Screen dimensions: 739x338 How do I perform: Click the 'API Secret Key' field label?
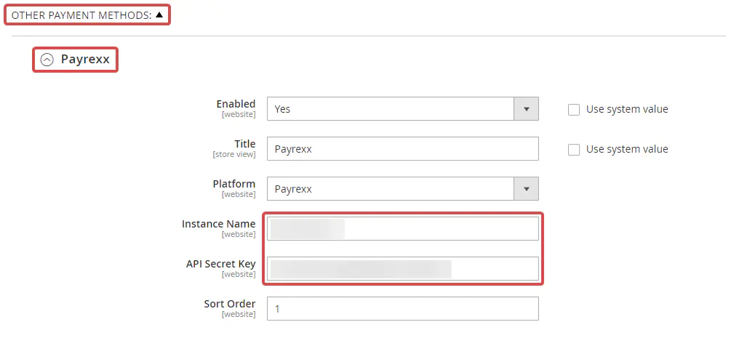pos(220,264)
